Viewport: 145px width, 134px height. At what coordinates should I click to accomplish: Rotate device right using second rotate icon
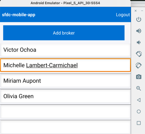click(139, 65)
